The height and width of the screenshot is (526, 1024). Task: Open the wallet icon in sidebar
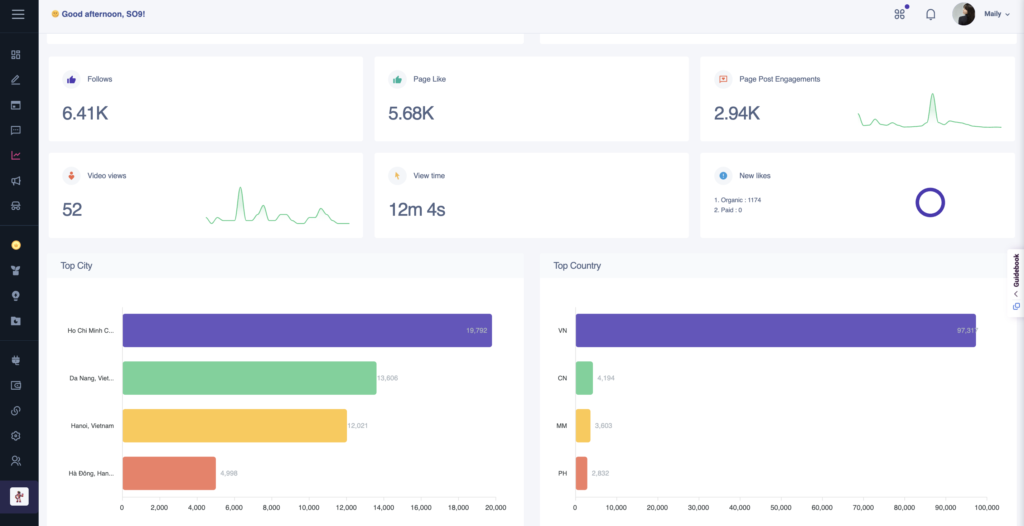coord(15,385)
